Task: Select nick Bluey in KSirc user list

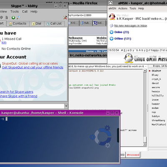Action: 155,75
